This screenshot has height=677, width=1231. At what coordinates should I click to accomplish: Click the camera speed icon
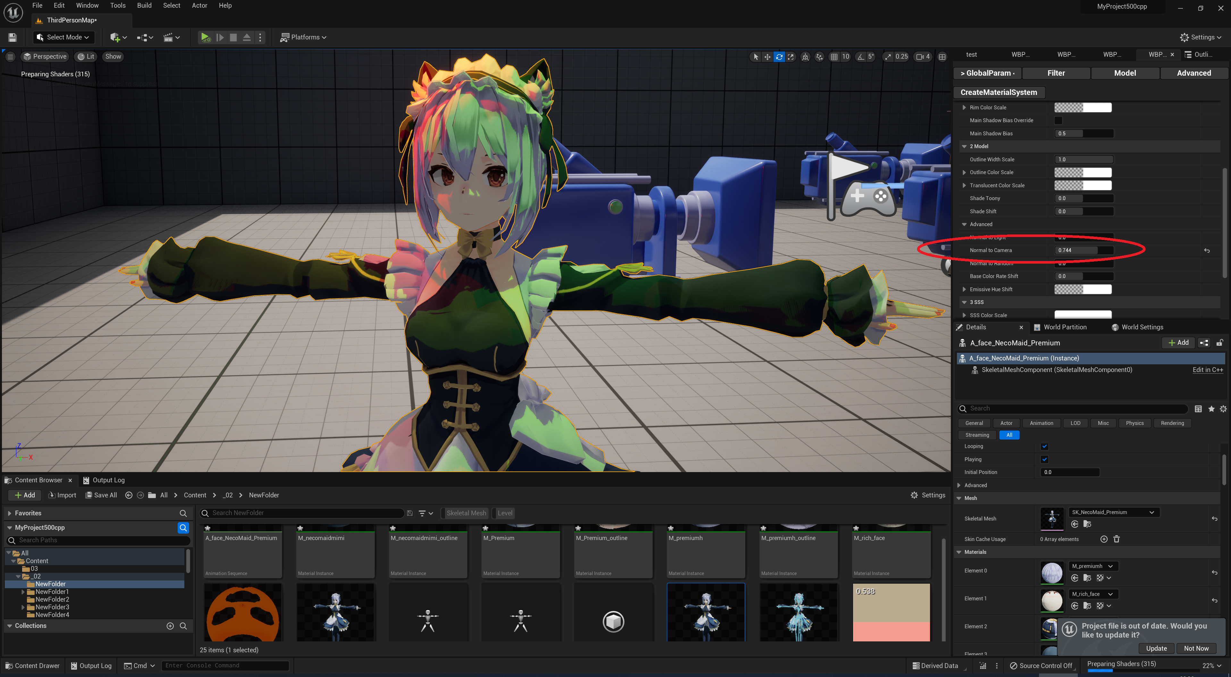click(920, 57)
